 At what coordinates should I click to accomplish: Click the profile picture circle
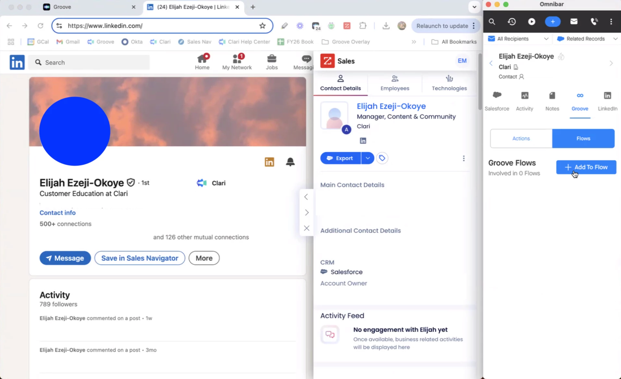(x=75, y=131)
